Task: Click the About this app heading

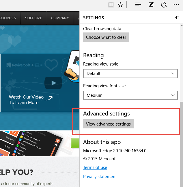Action: [102, 142]
